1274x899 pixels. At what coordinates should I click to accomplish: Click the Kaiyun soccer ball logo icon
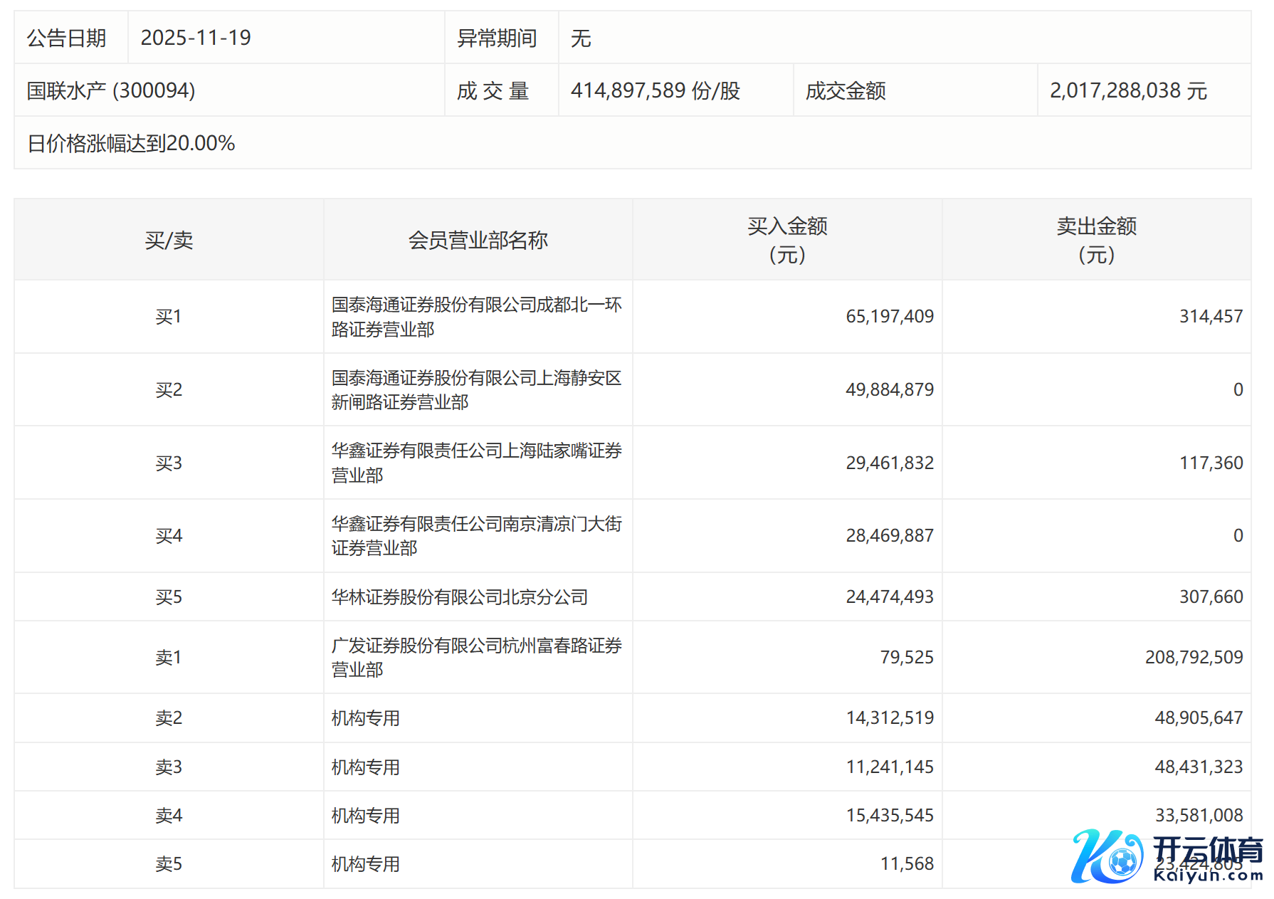1107,857
